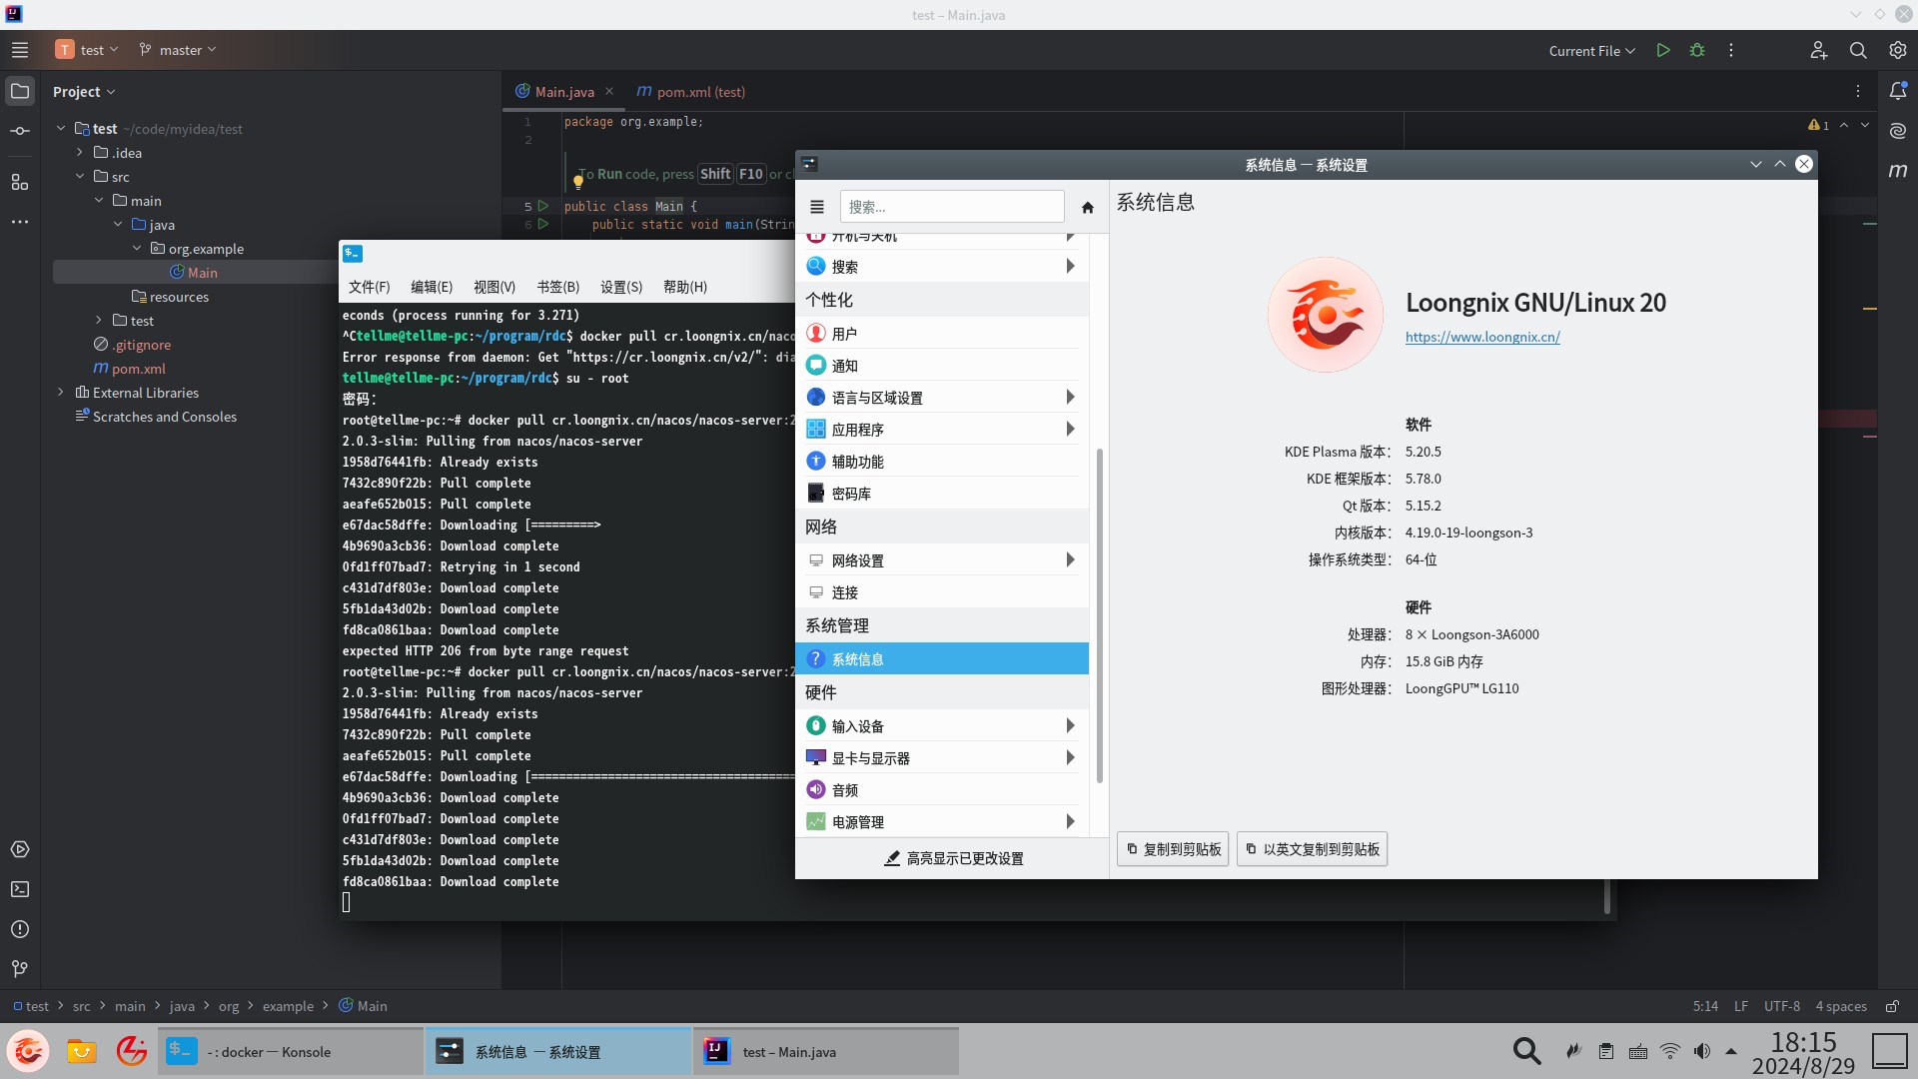Expand the External Libraries tree node
The image size is (1918, 1079).
click(x=61, y=393)
